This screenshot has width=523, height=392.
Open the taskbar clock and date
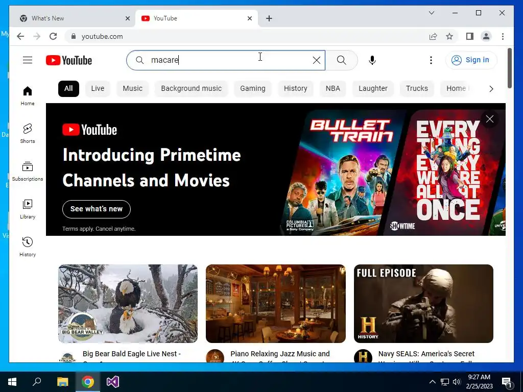tap(479, 382)
